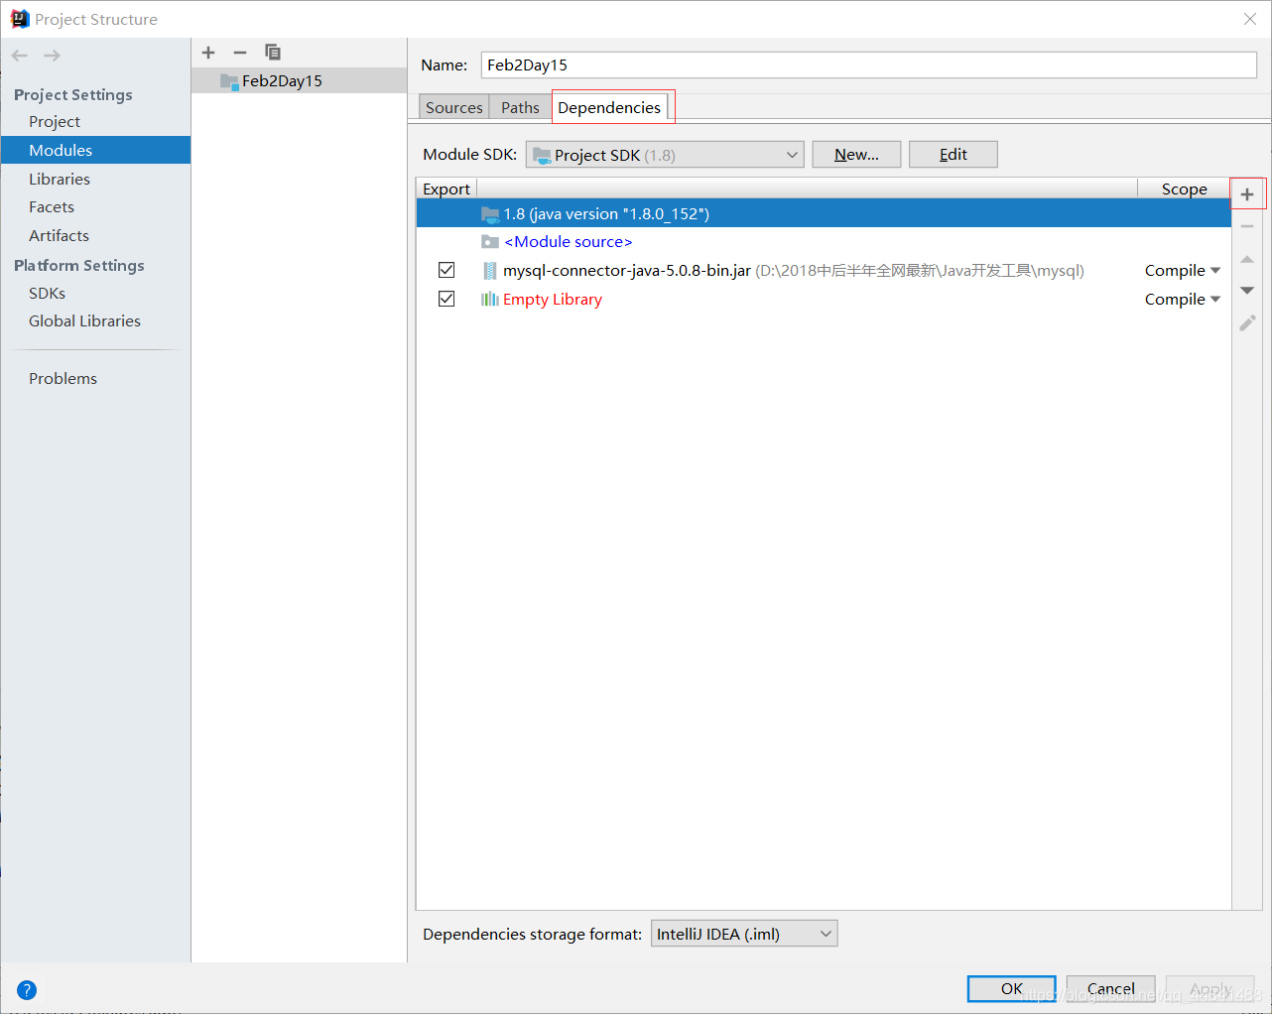Copy the selected module icon
Image resolution: width=1272 pixels, height=1014 pixels.
273,52
